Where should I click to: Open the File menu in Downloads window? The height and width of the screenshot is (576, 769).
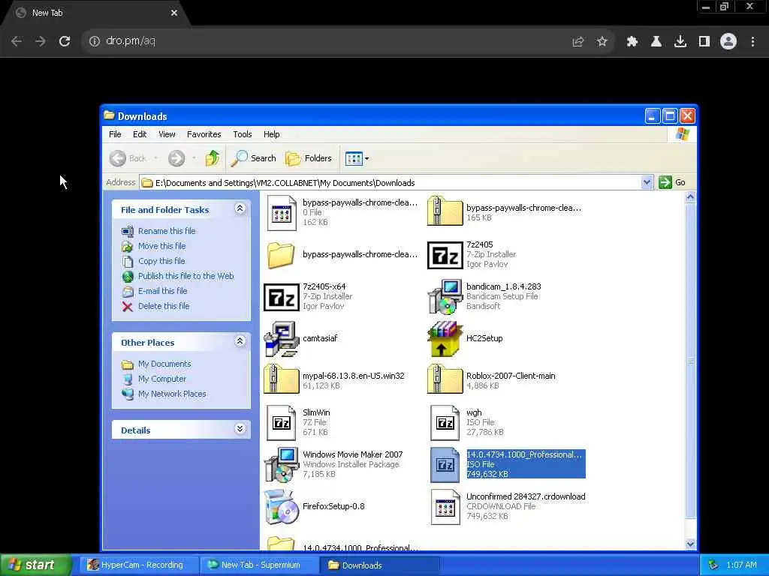coord(115,134)
